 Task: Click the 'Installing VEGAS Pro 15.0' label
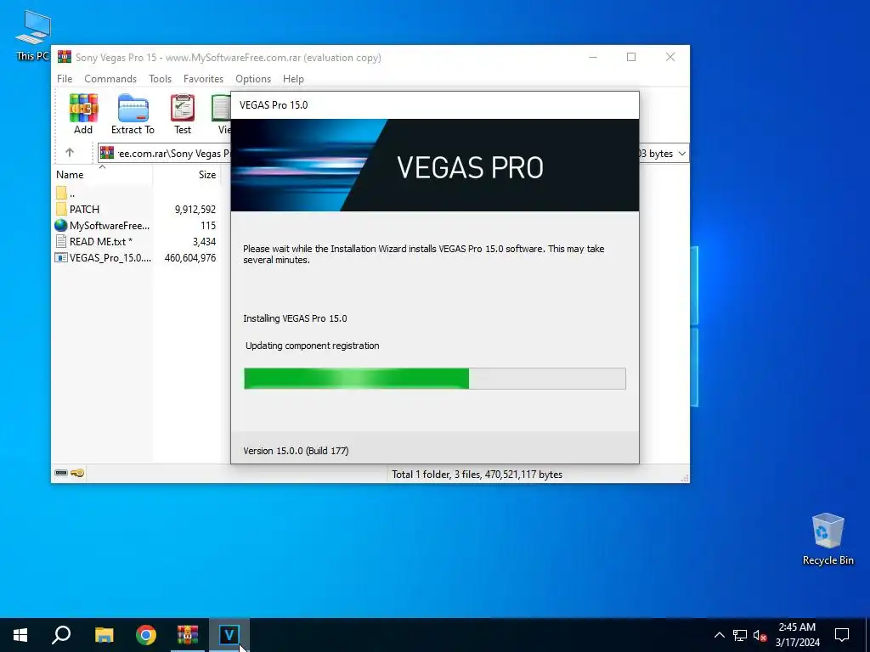(x=295, y=318)
